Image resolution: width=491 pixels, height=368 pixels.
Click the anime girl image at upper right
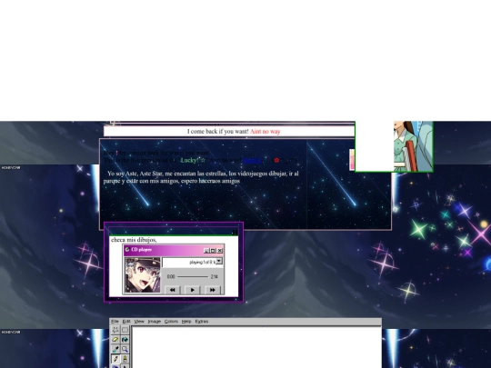tap(413, 146)
